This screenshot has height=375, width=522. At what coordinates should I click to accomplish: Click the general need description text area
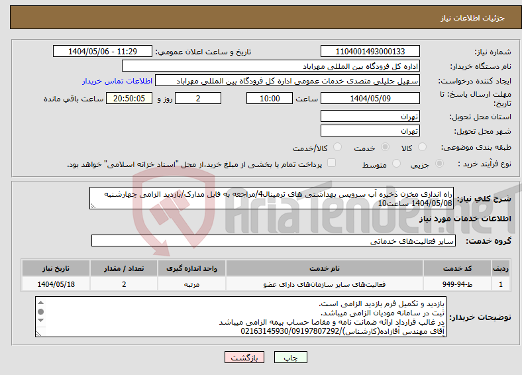click(272, 198)
